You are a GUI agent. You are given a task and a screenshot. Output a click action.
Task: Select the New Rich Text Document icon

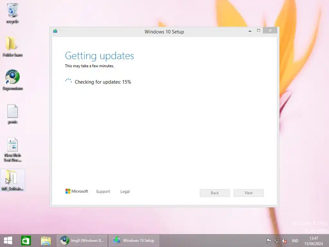coord(13,150)
